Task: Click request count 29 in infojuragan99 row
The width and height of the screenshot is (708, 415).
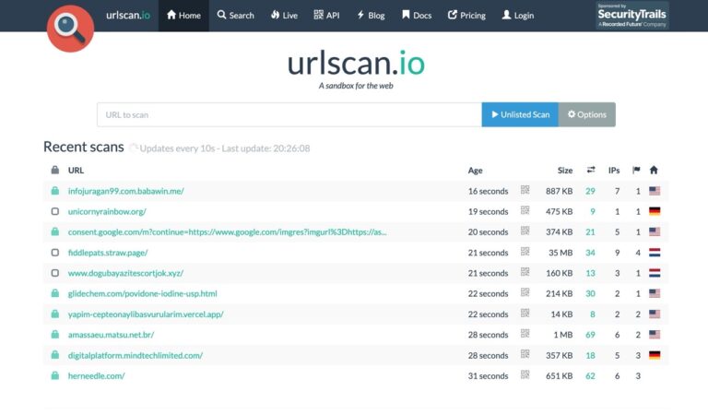Action: coord(590,191)
